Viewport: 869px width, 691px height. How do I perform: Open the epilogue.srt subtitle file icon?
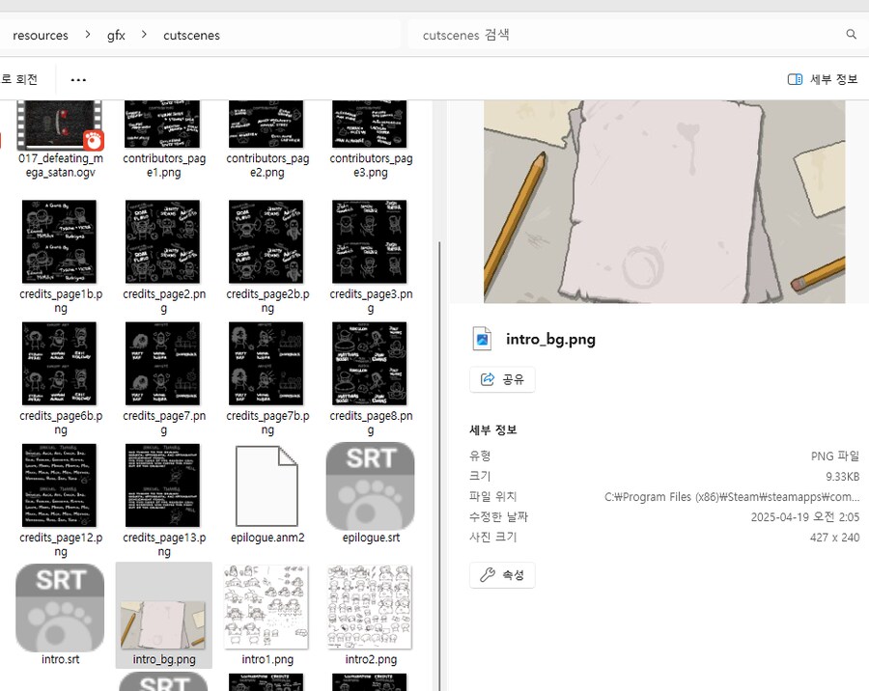[370, 485]
